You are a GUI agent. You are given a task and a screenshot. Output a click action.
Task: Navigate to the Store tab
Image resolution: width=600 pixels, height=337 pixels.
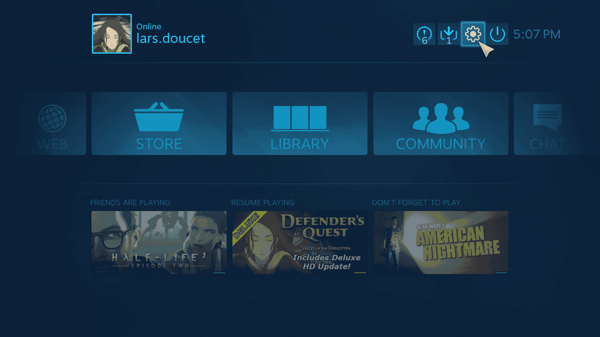pos(159,124)
